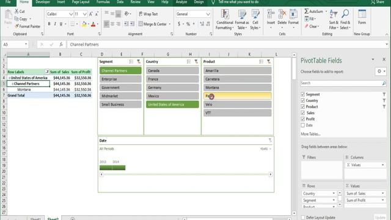Click Wrap Text
The image size is (391, 220).
(148, 14)
